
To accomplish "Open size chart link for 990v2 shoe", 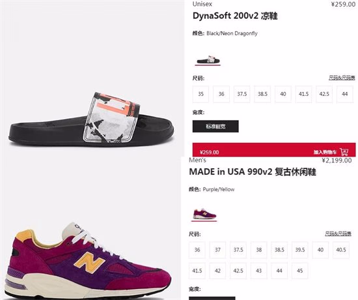I will (338, 233).
